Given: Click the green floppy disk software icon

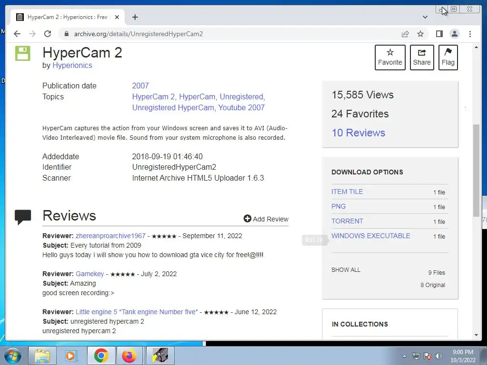Looking at the screenshot, I should [x=23, y=53].
